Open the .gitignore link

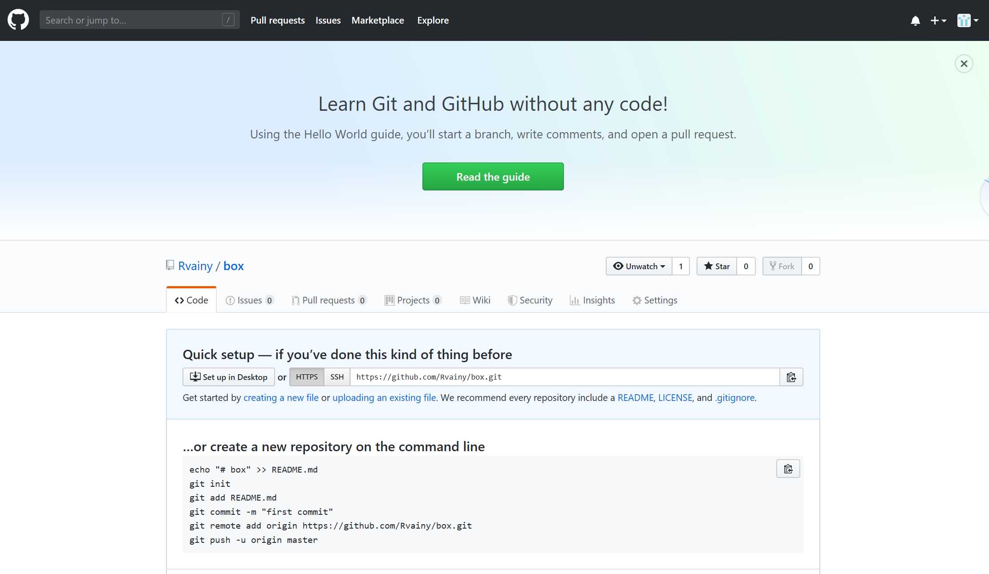coord(735,398)
